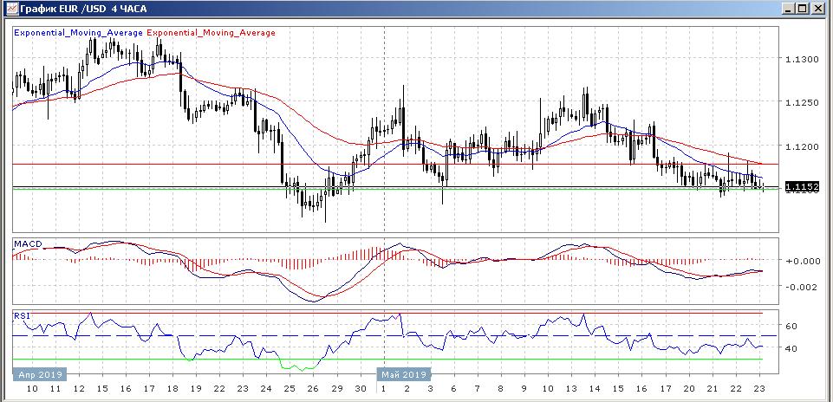
Task: Click the 1.1300 price axis label
Action: click(x=802, y=59)
